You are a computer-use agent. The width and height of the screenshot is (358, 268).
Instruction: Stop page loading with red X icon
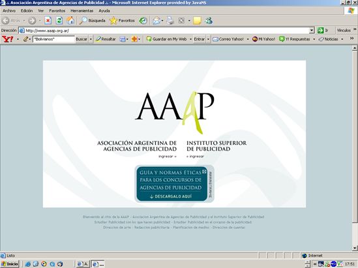(48, 21)
